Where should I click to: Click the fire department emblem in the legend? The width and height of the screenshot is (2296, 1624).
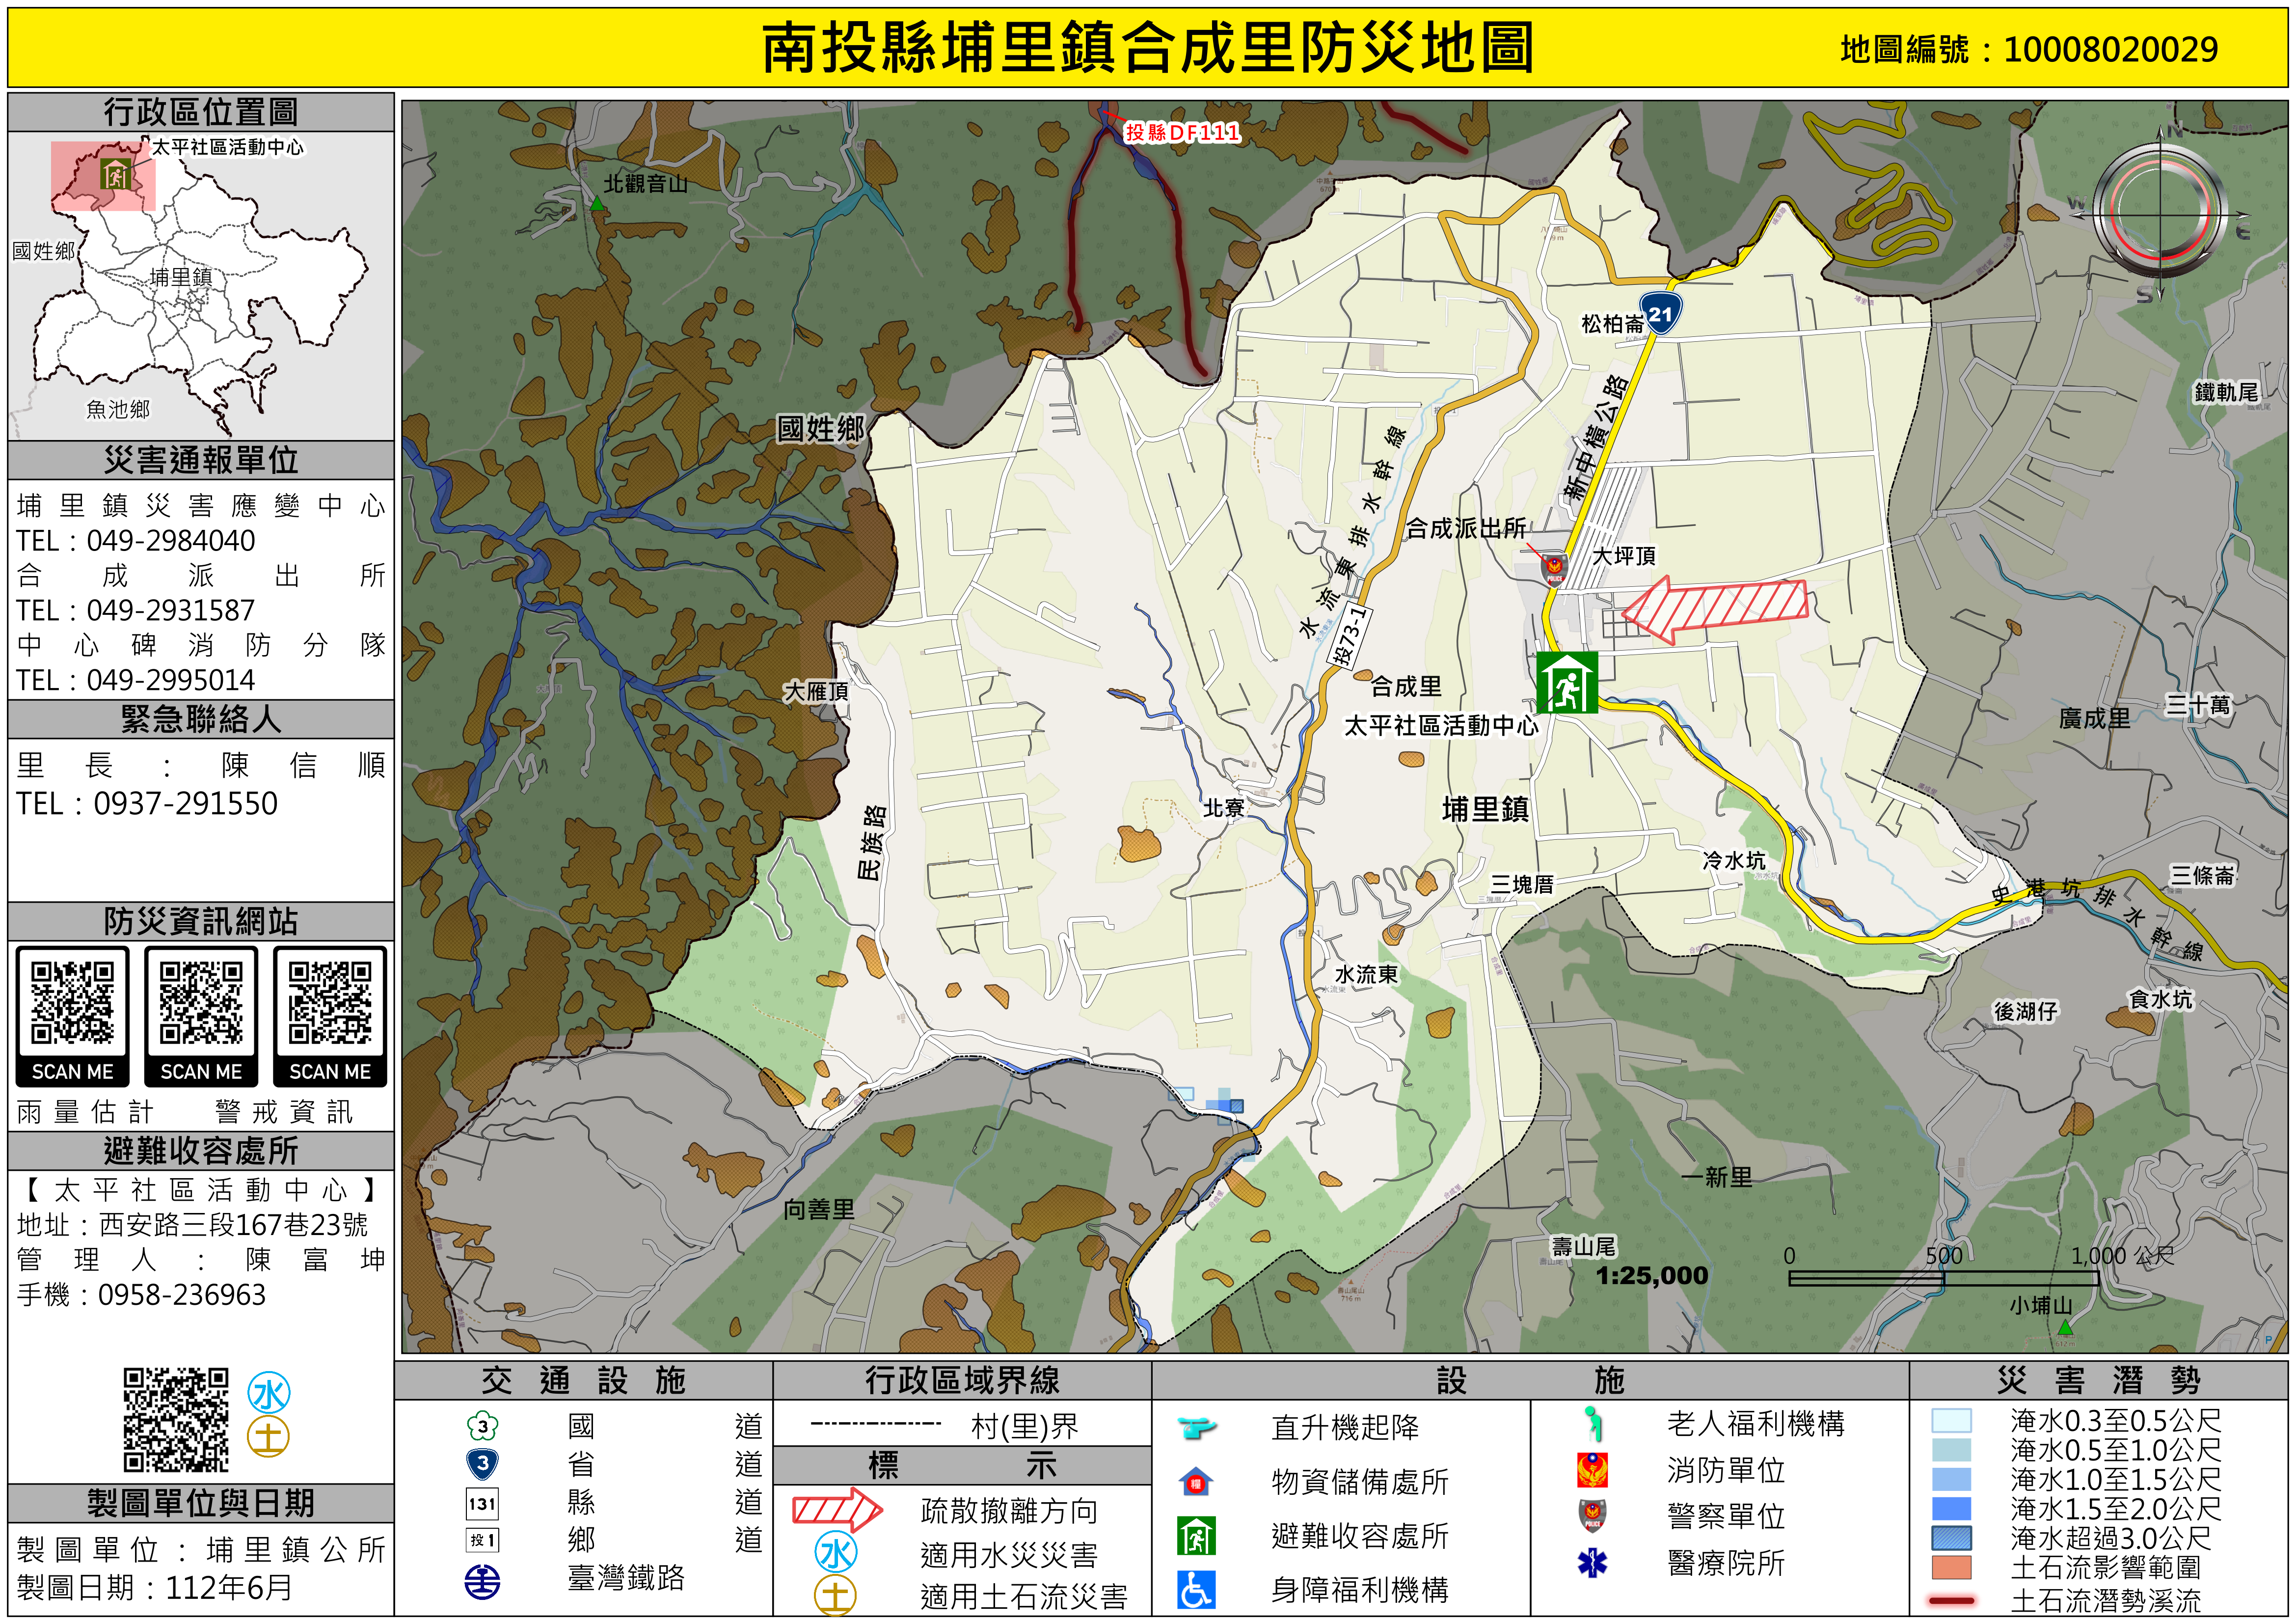[x=1592, y=1470]
